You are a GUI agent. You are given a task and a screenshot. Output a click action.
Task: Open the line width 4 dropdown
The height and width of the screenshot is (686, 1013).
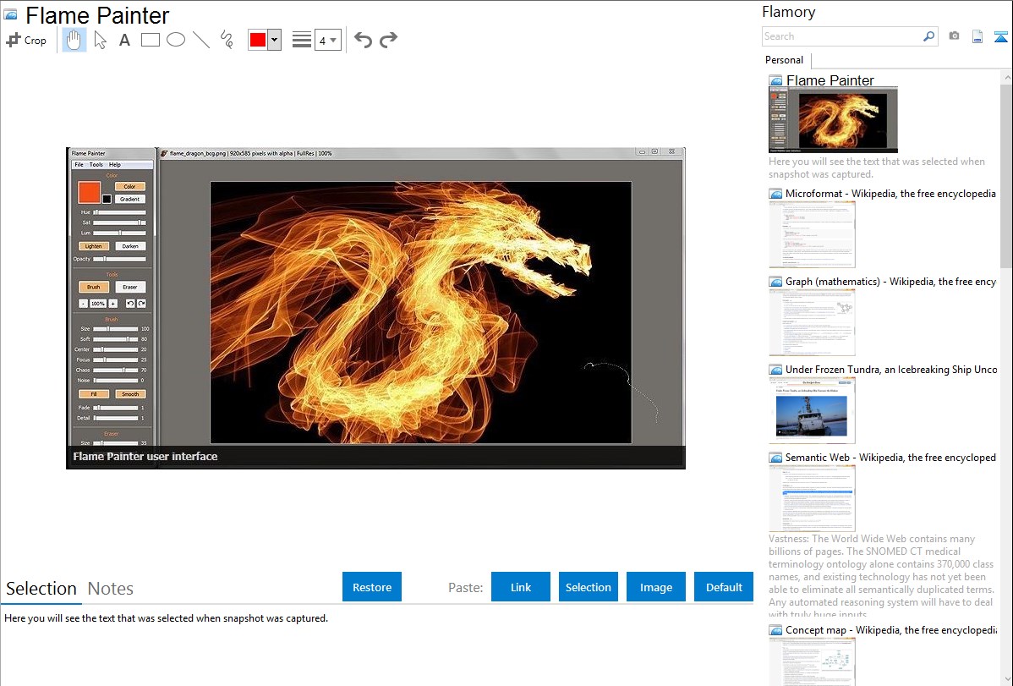pos(327,40)
